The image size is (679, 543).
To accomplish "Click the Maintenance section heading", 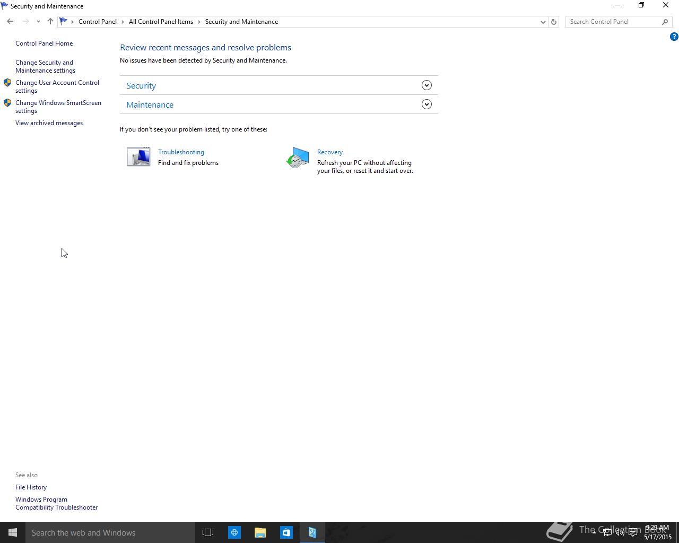I will [x=150, y=104].
